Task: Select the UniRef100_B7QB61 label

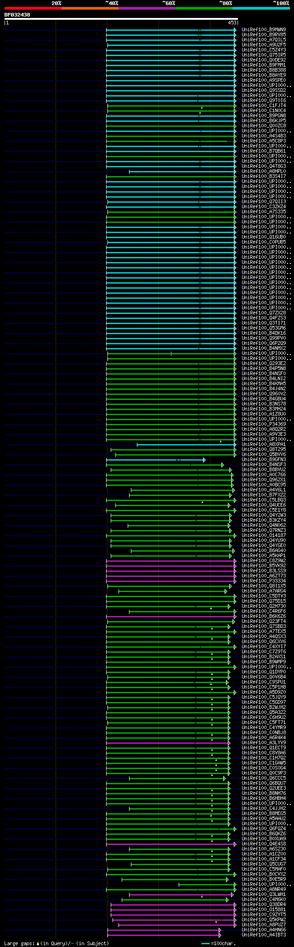Action: tap(264, 151)
